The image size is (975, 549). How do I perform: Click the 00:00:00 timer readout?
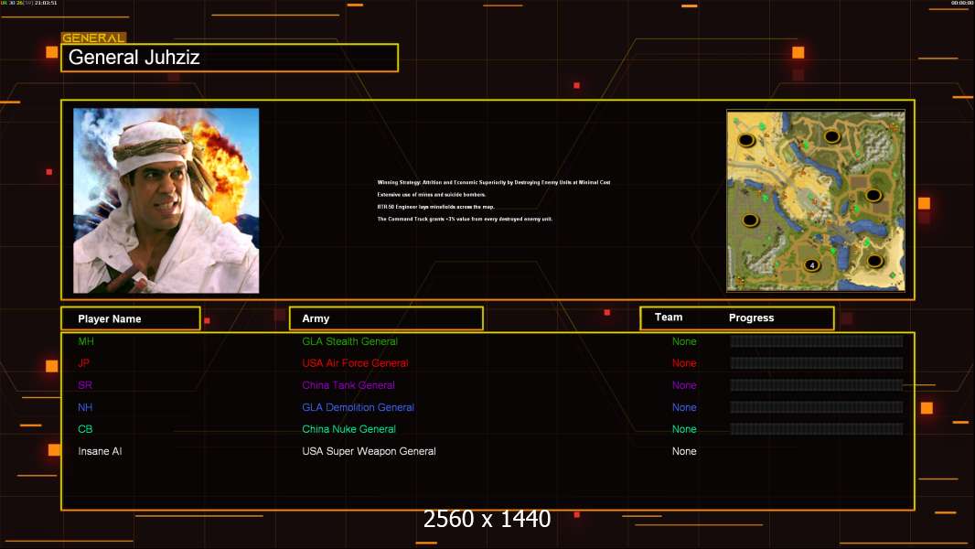click(962, 3)
